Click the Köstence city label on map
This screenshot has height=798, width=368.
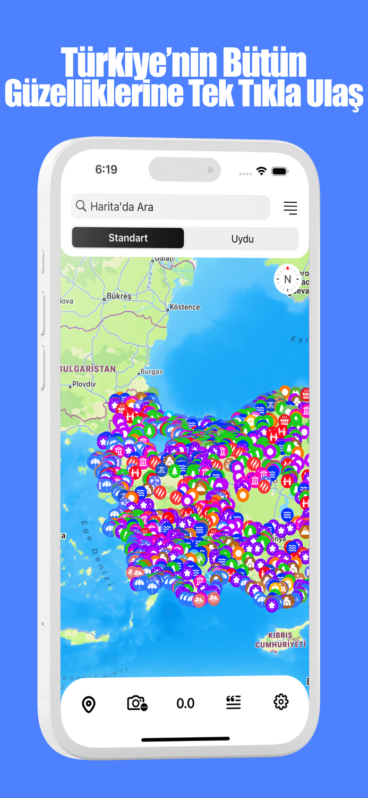(x=185, y=307)
